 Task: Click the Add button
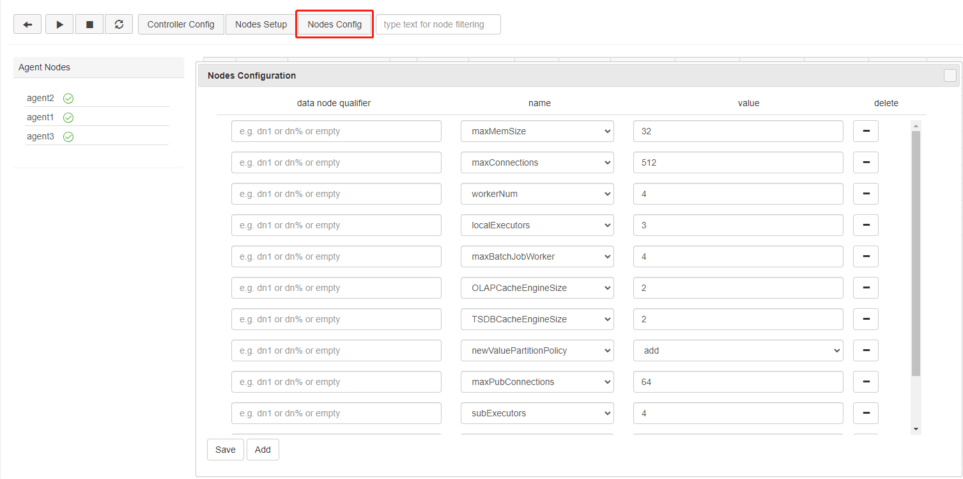click(263, 450)
